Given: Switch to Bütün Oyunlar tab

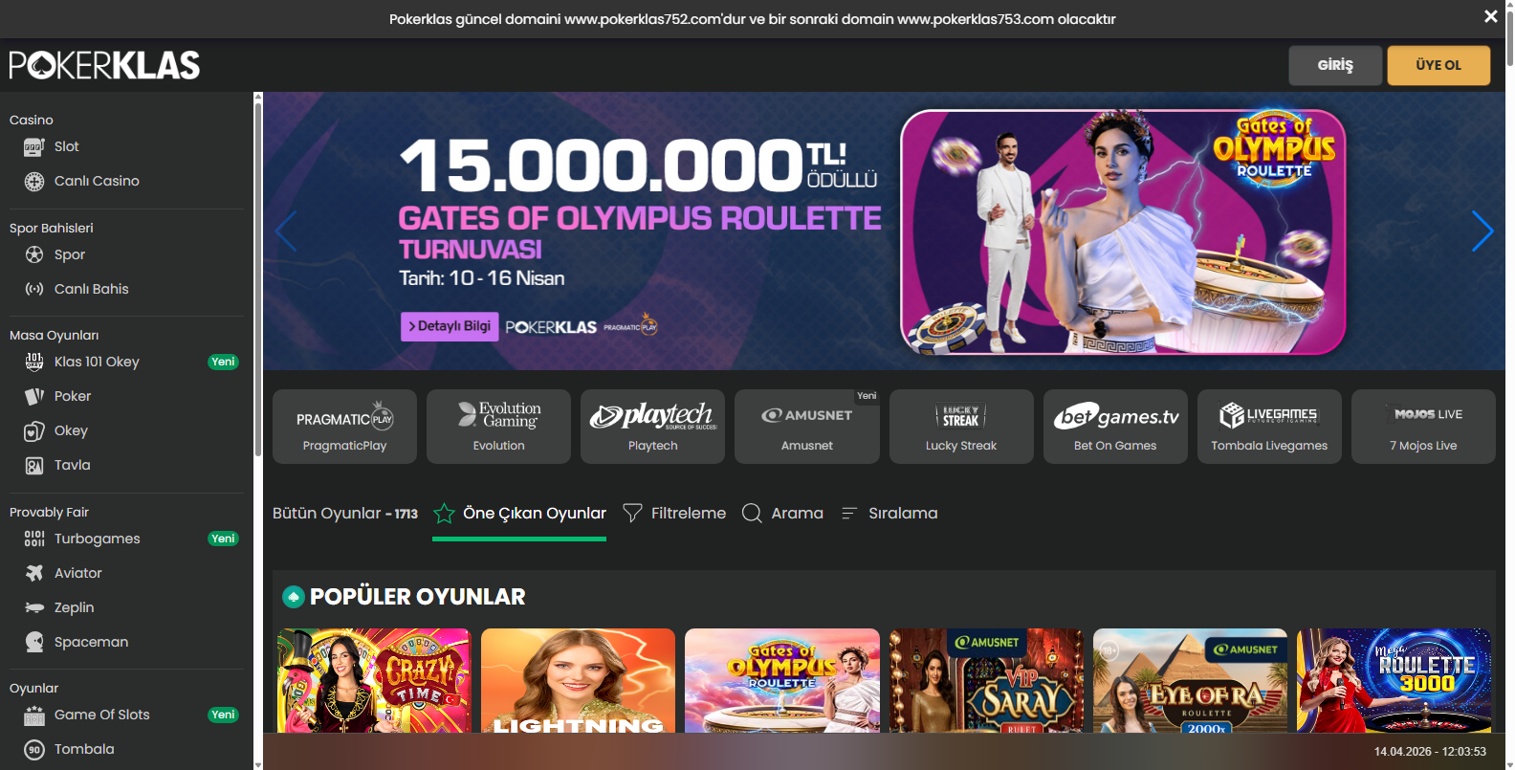Looking at the screenshot, I should [x=345, y=514].
